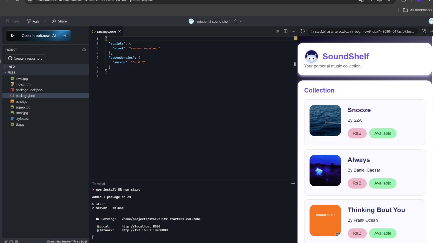Open the editor more actions ellipsis menu

point(293,31)
